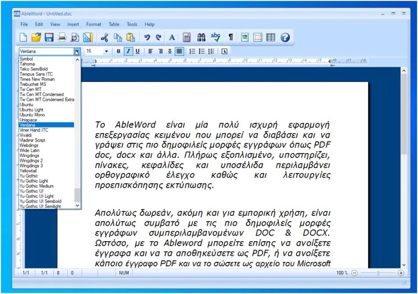
Task: Open the Insert menu
Action: 73,24
